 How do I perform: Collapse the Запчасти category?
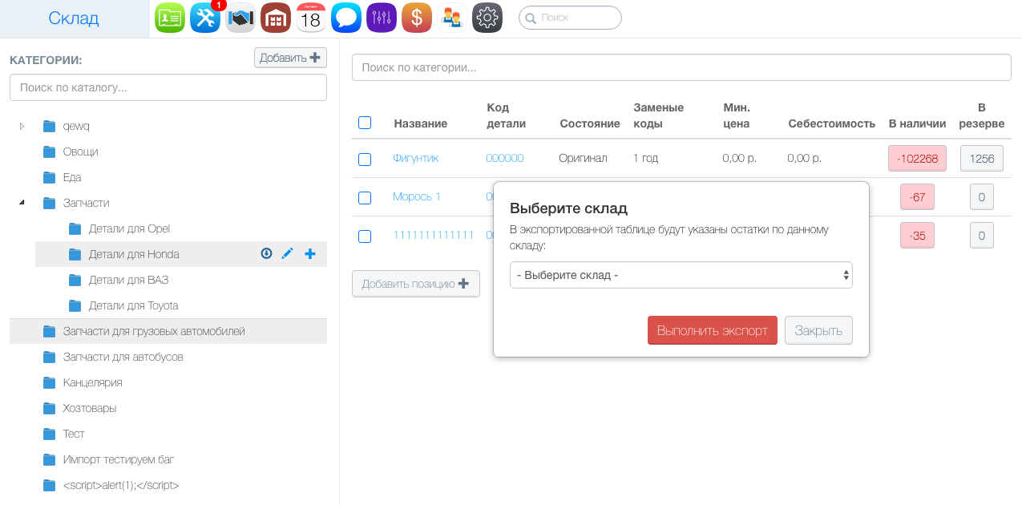click(22, 203)
